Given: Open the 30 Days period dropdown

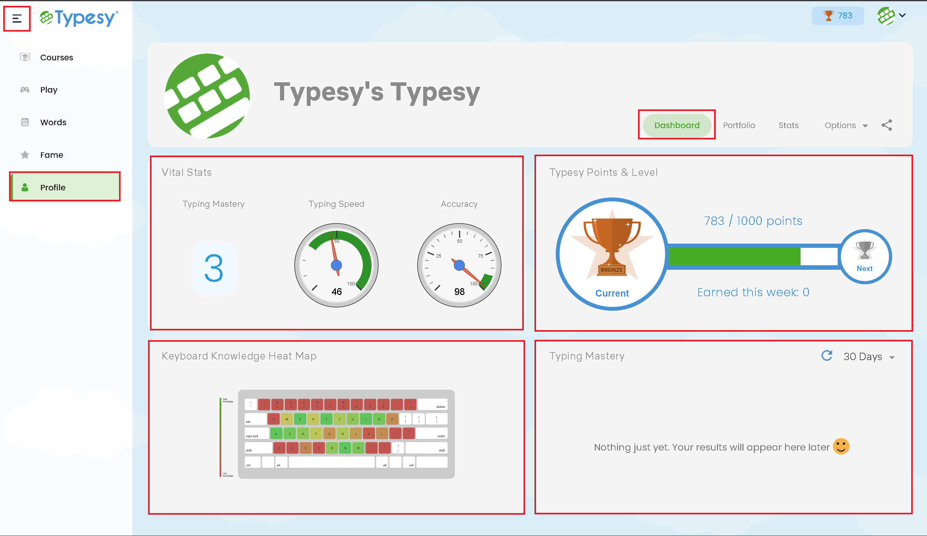Looking at the screenshot, I should pos(869,356).
